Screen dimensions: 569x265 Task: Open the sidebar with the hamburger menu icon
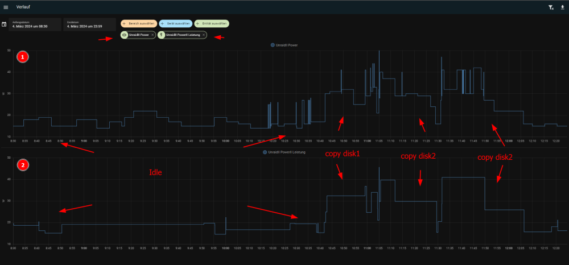point(6,7)
